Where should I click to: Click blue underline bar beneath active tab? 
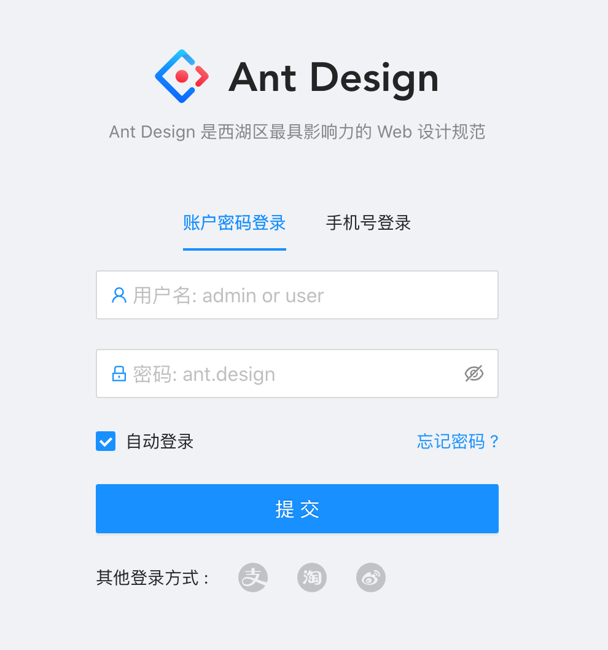(x=234, y=249)
